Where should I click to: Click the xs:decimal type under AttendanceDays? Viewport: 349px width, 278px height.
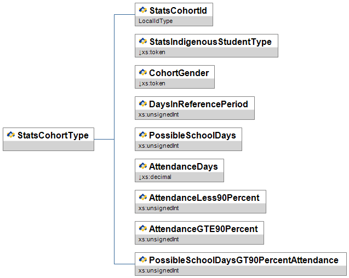[156, 177]
